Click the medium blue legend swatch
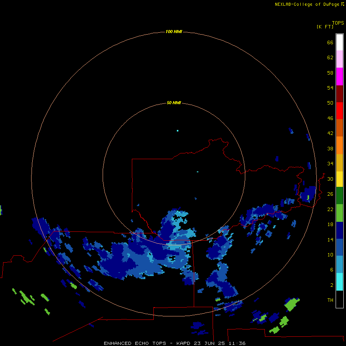Viewport: 346px width, 346px height. click(x=339, y=247)
